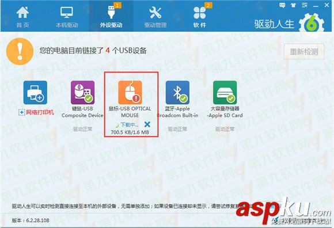
Task: Open the main menu icon in title bar
Action: [305, 5]
